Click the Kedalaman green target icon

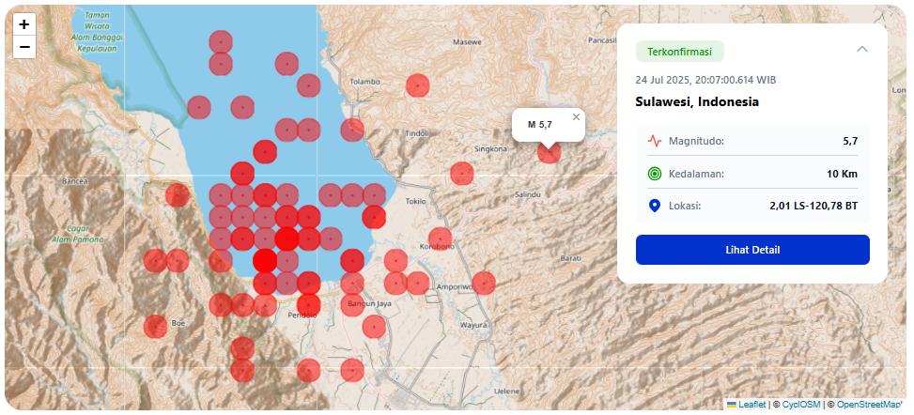coord(655,174)
